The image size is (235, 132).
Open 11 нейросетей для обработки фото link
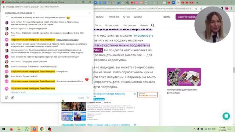[182, 91]
